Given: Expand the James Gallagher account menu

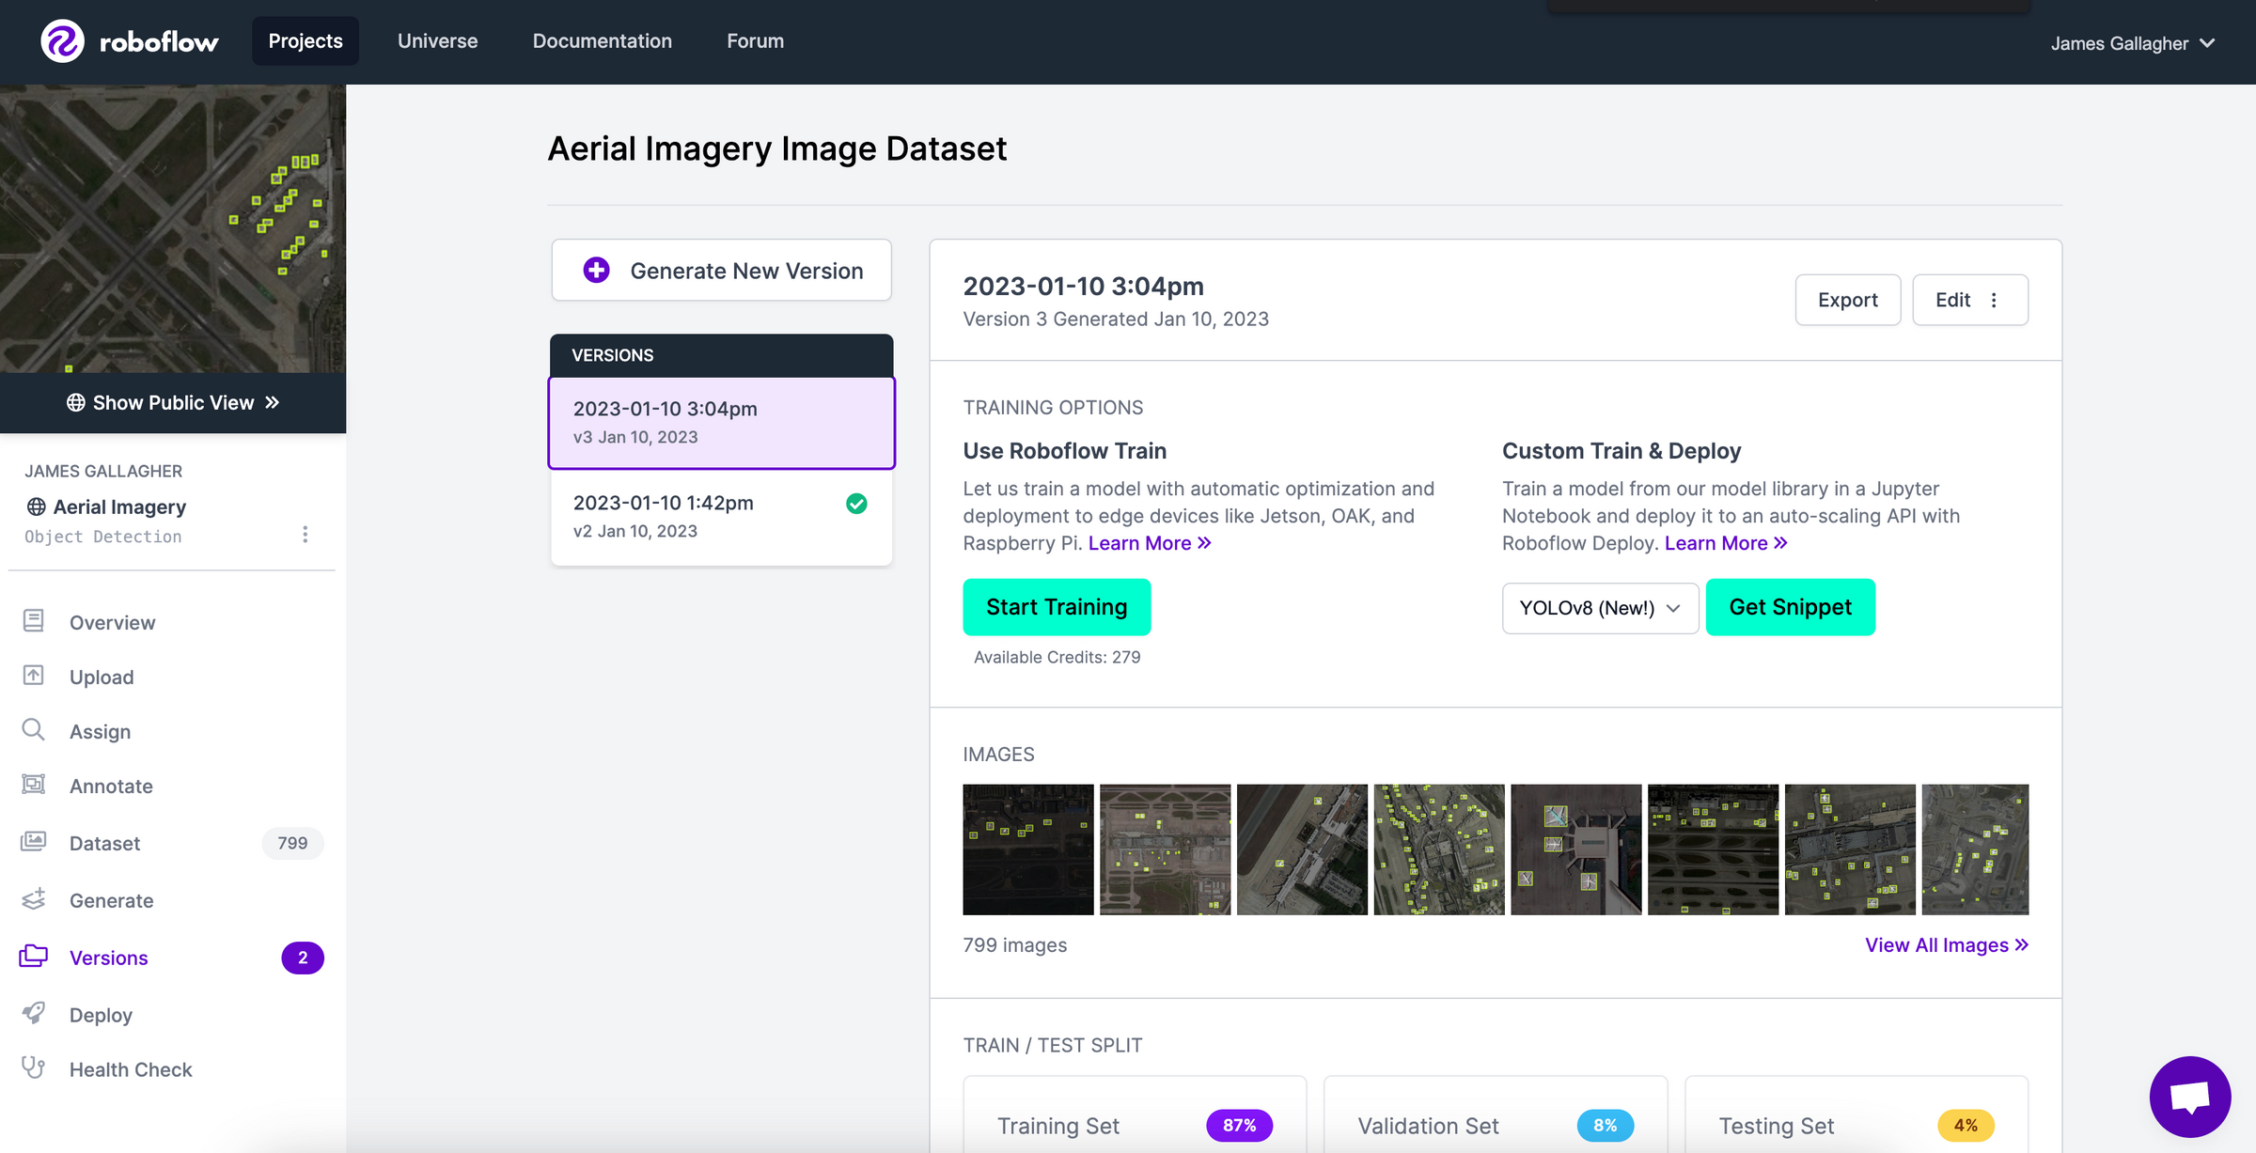Looking at the screenshot, I should (2132, 43).
